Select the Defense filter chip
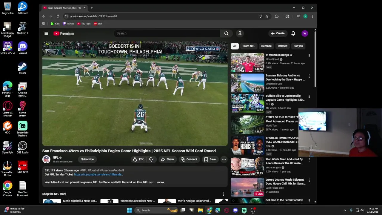 coord(266,46)
